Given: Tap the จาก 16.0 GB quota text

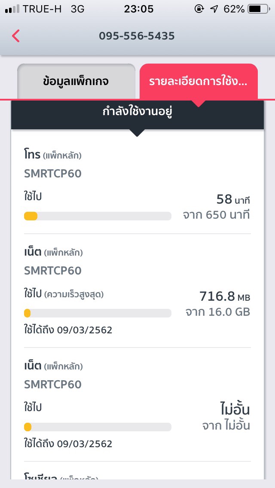Looking at the screenshot, I should pos(217,312).
